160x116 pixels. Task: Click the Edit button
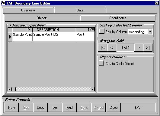[x=26, y=108]
